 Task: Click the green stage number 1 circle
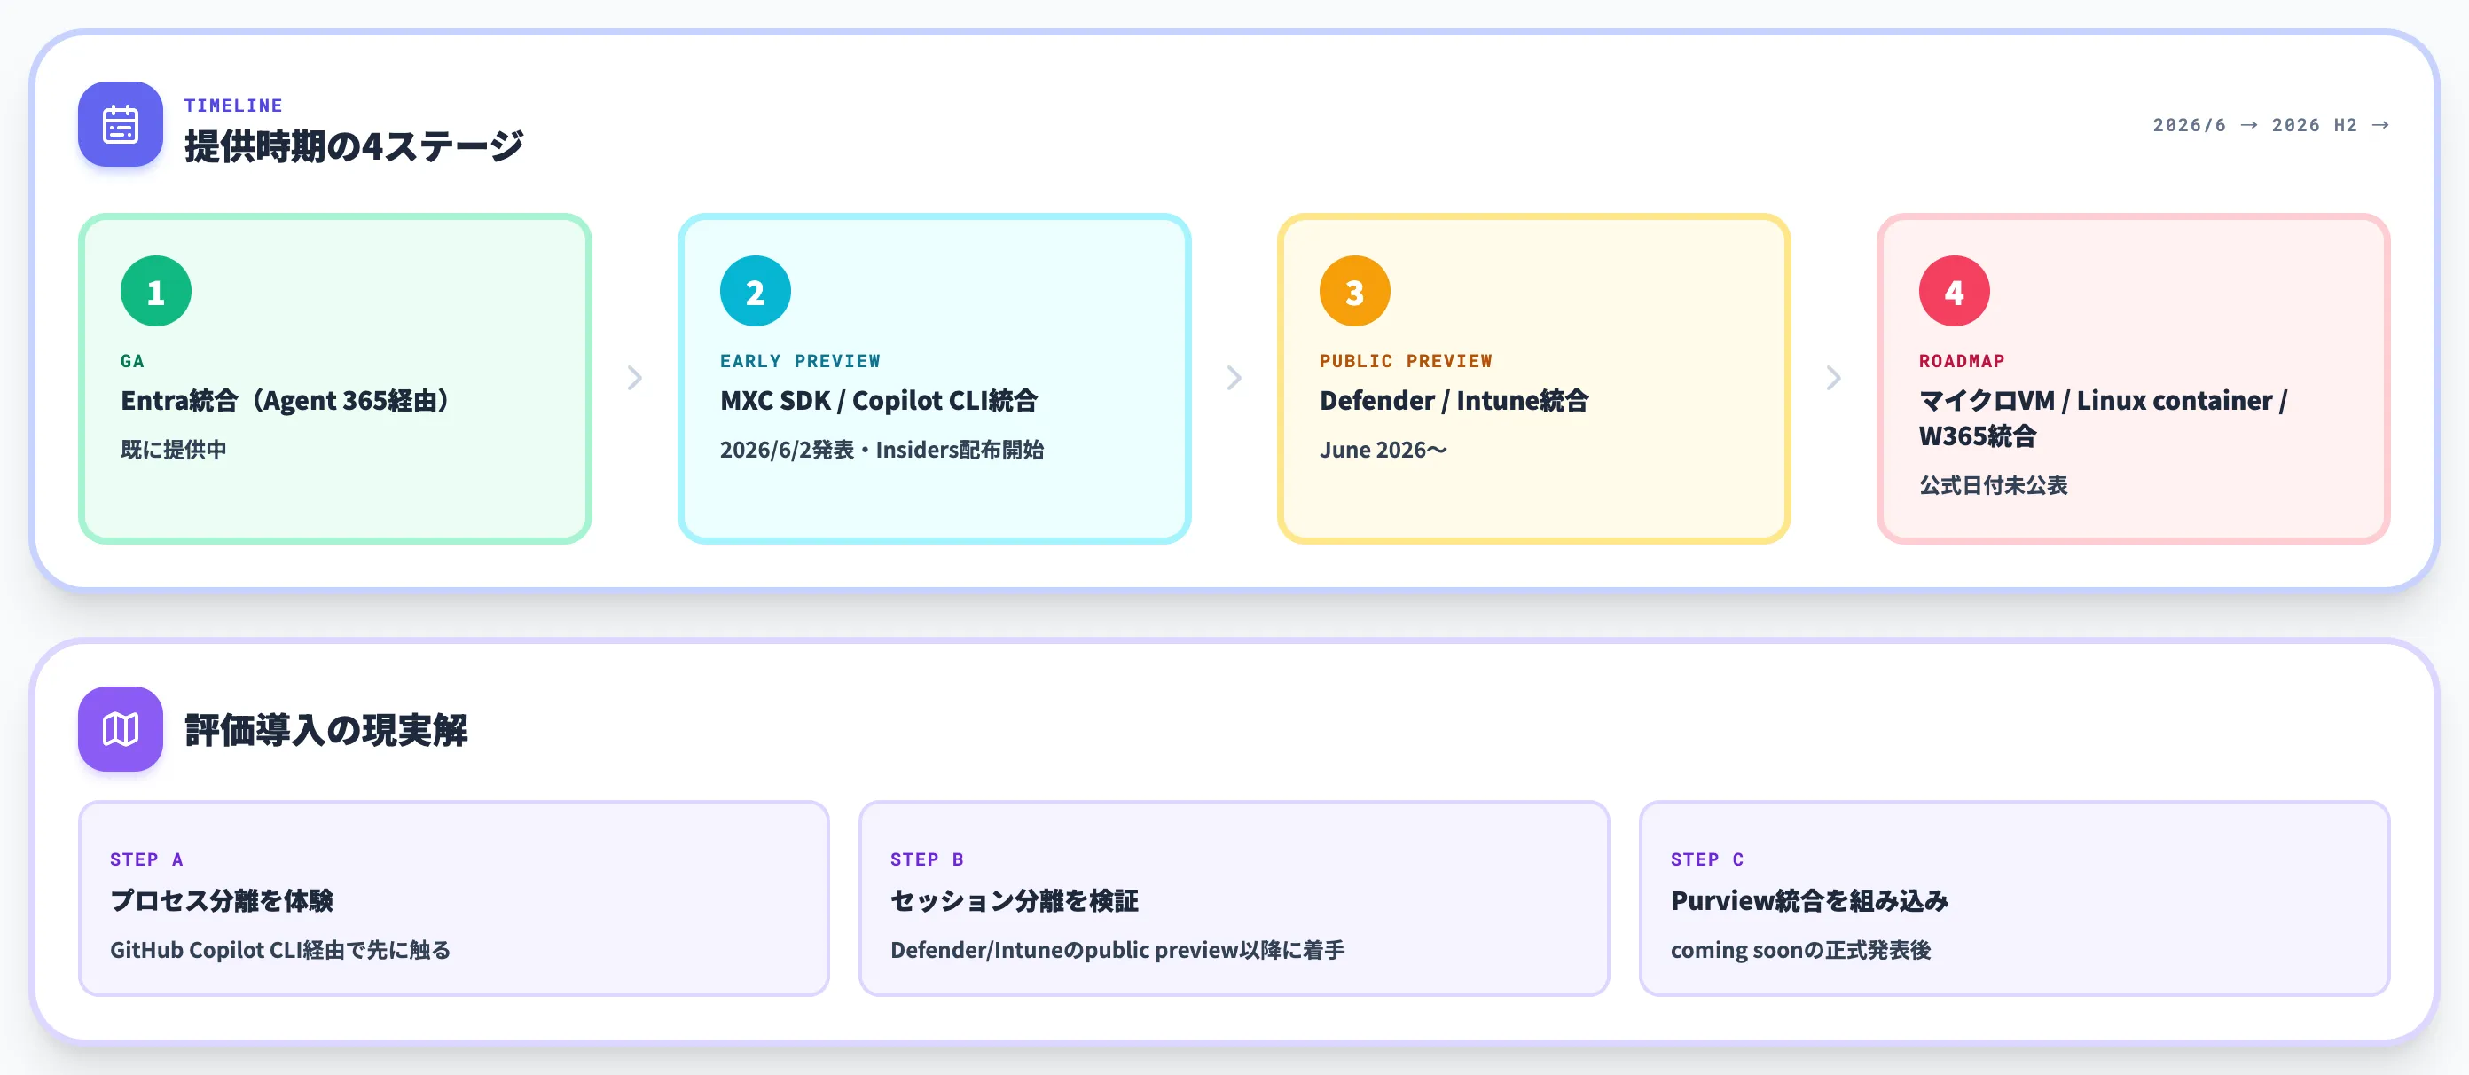(x=156, y=292)
